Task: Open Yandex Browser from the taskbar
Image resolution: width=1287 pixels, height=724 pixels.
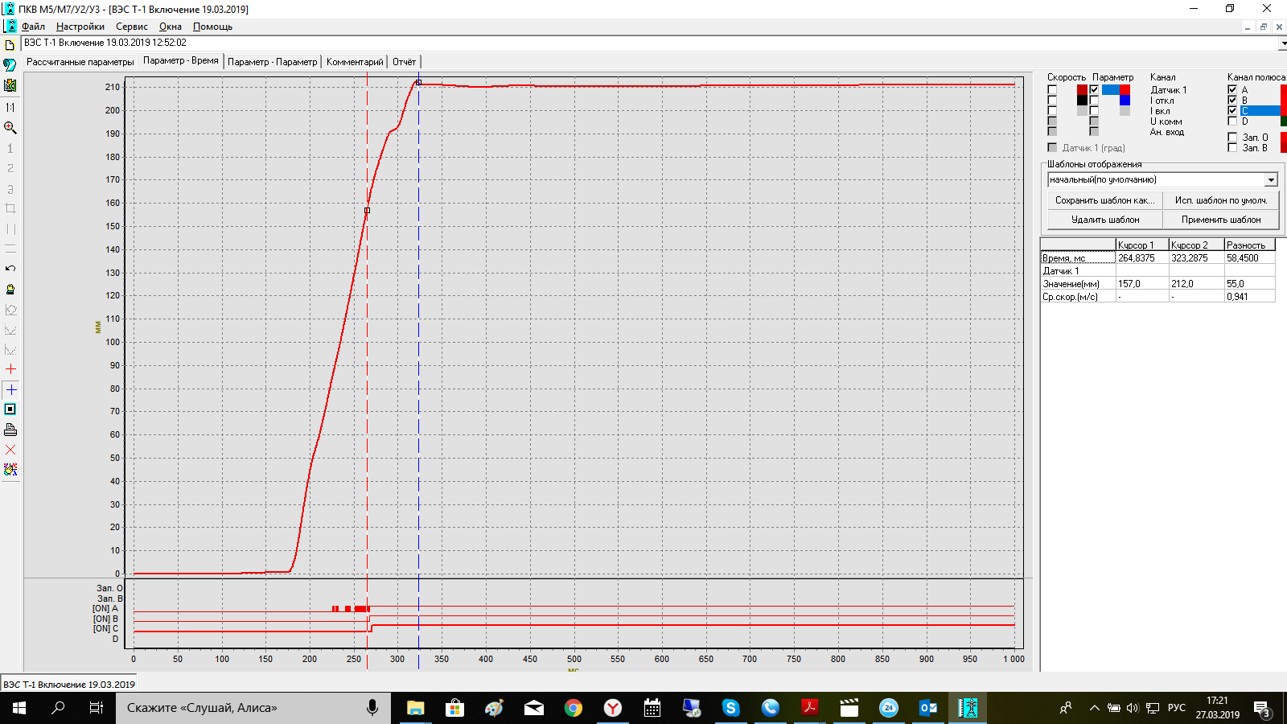Action: [613, 708]
